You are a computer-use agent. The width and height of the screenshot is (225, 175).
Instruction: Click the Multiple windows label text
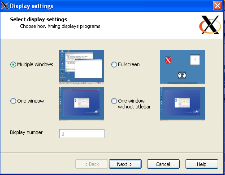[x=35, y=64]
